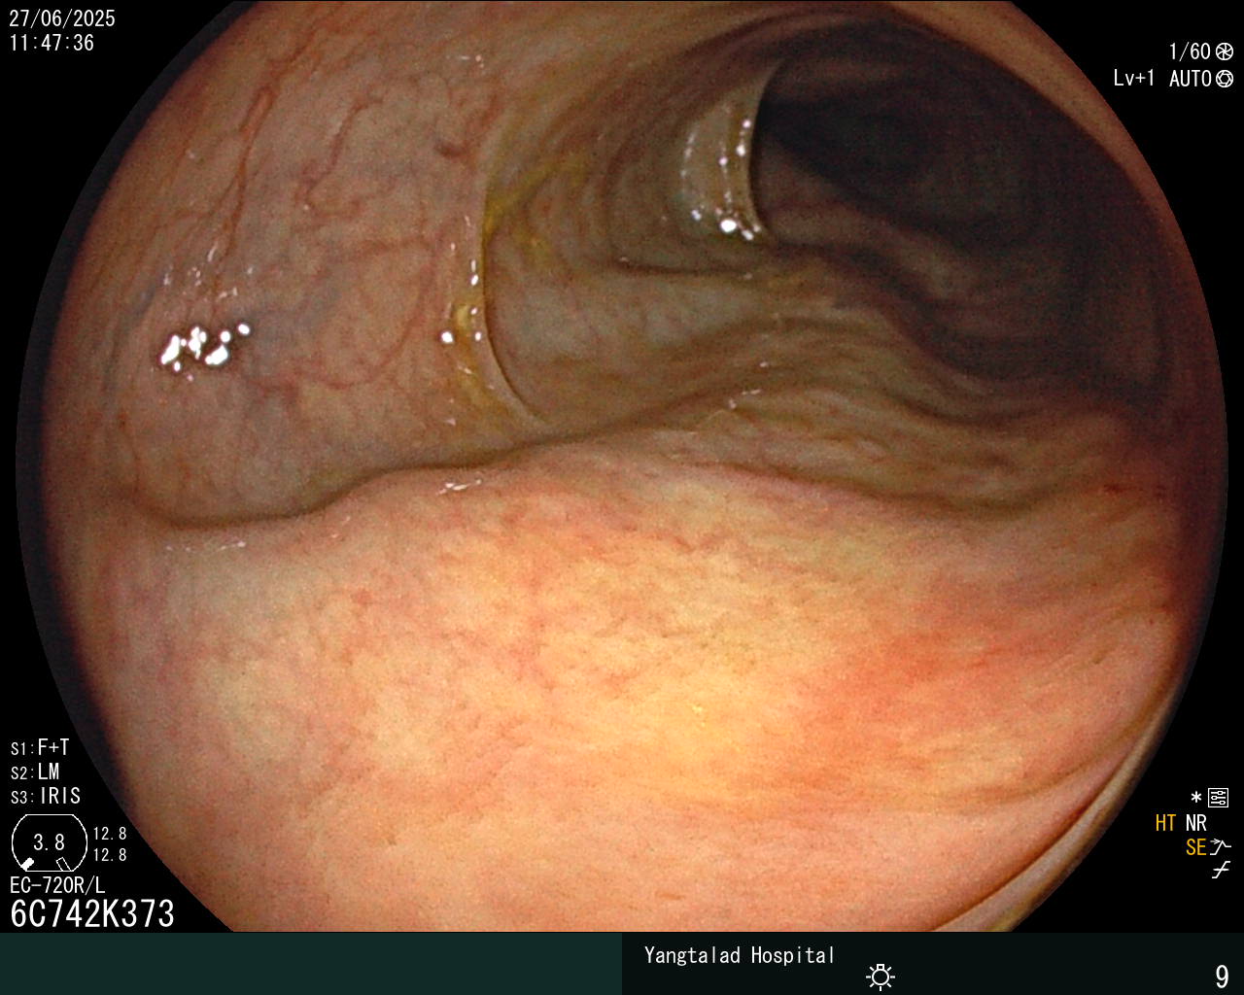Click the asterisk indicator beside the sliders icon

(1196, 798)
